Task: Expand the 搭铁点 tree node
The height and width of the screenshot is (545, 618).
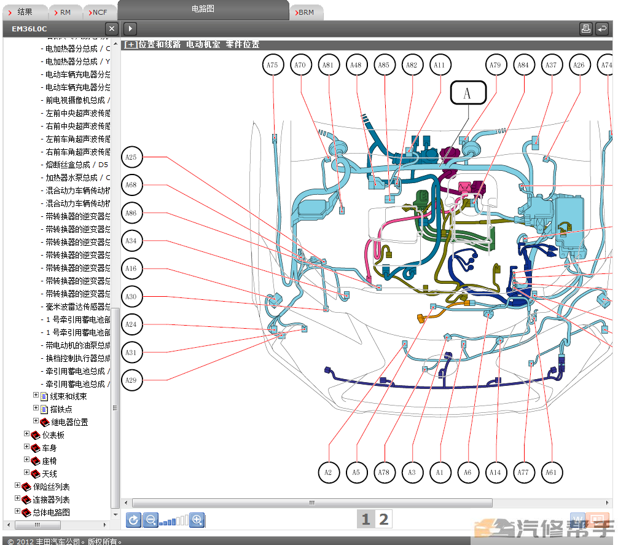Action: pos(36,408)
